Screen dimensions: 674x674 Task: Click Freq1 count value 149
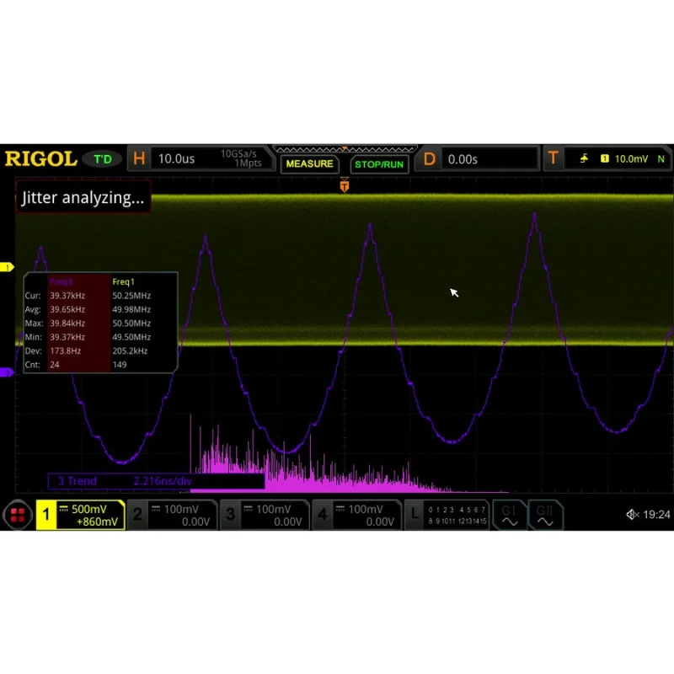[120, 365]
